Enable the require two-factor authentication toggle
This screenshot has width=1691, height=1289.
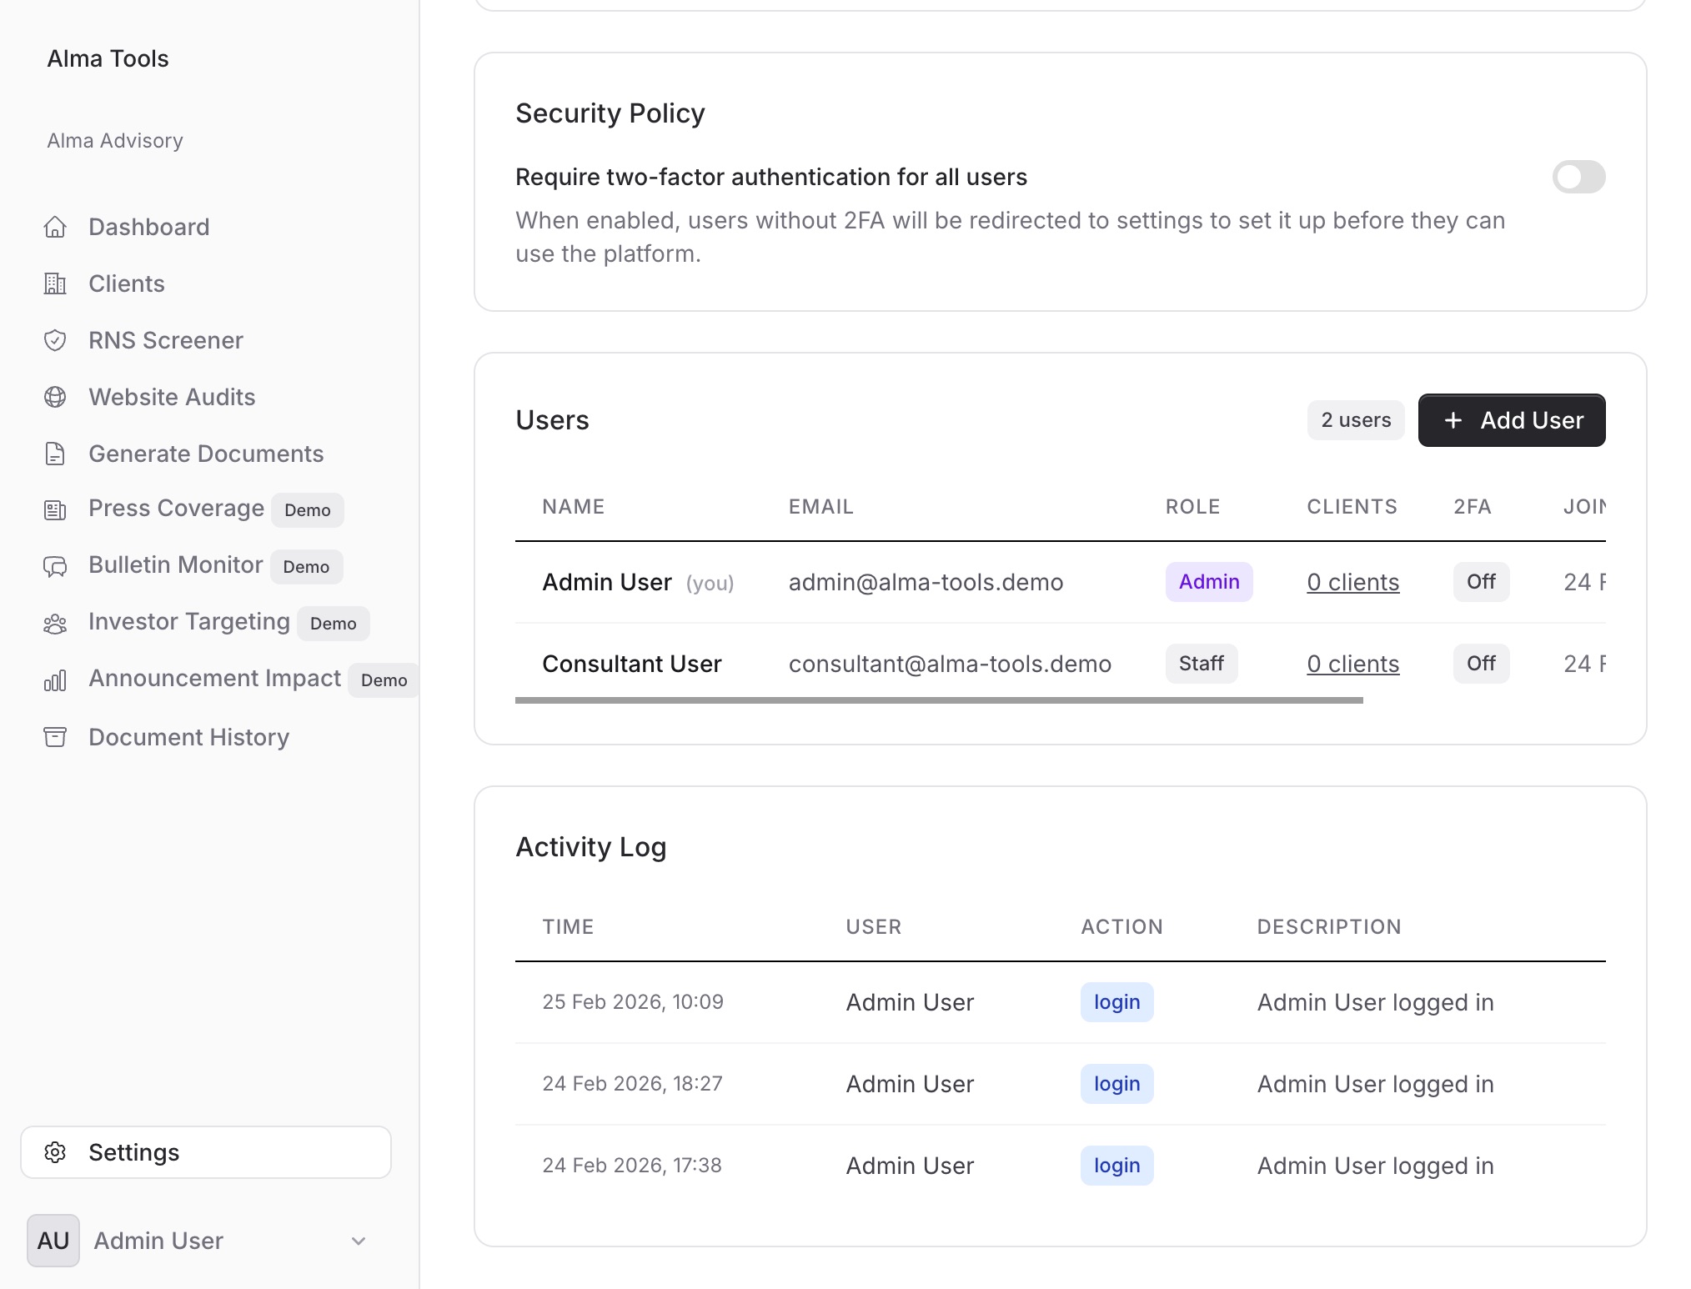(1578, 177)
